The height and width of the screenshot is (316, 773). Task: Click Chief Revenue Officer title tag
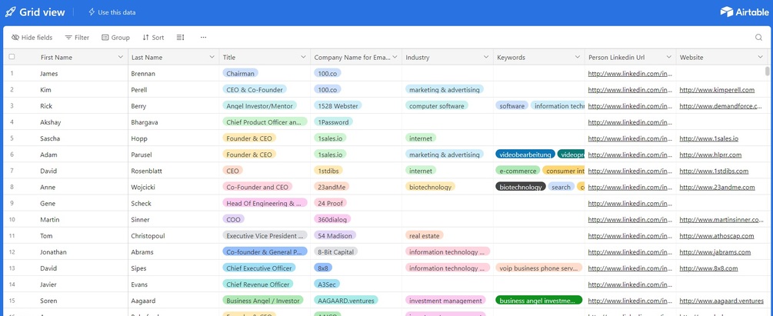[258, 285]
